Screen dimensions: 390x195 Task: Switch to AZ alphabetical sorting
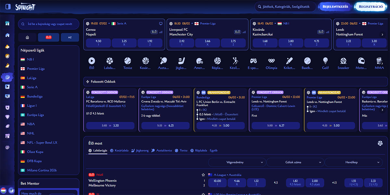tap(70, 37)
